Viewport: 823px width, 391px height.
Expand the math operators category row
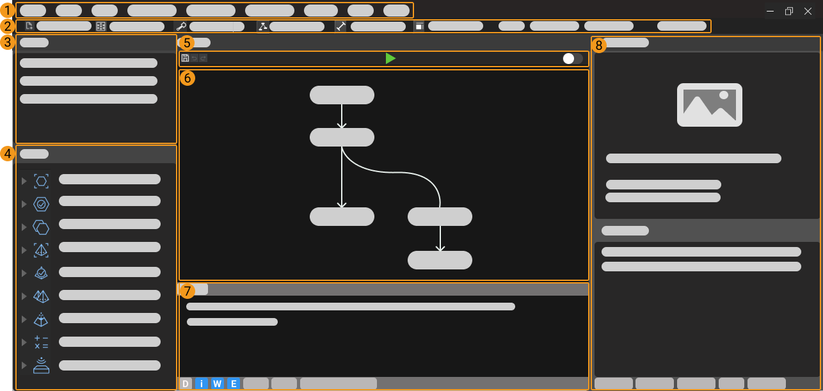[24, 342]
